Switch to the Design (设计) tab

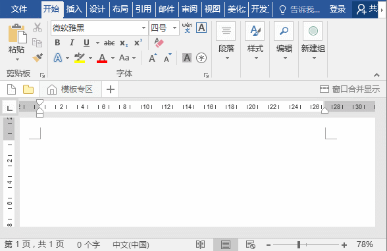pyautogui.click(x=97, y=9)
